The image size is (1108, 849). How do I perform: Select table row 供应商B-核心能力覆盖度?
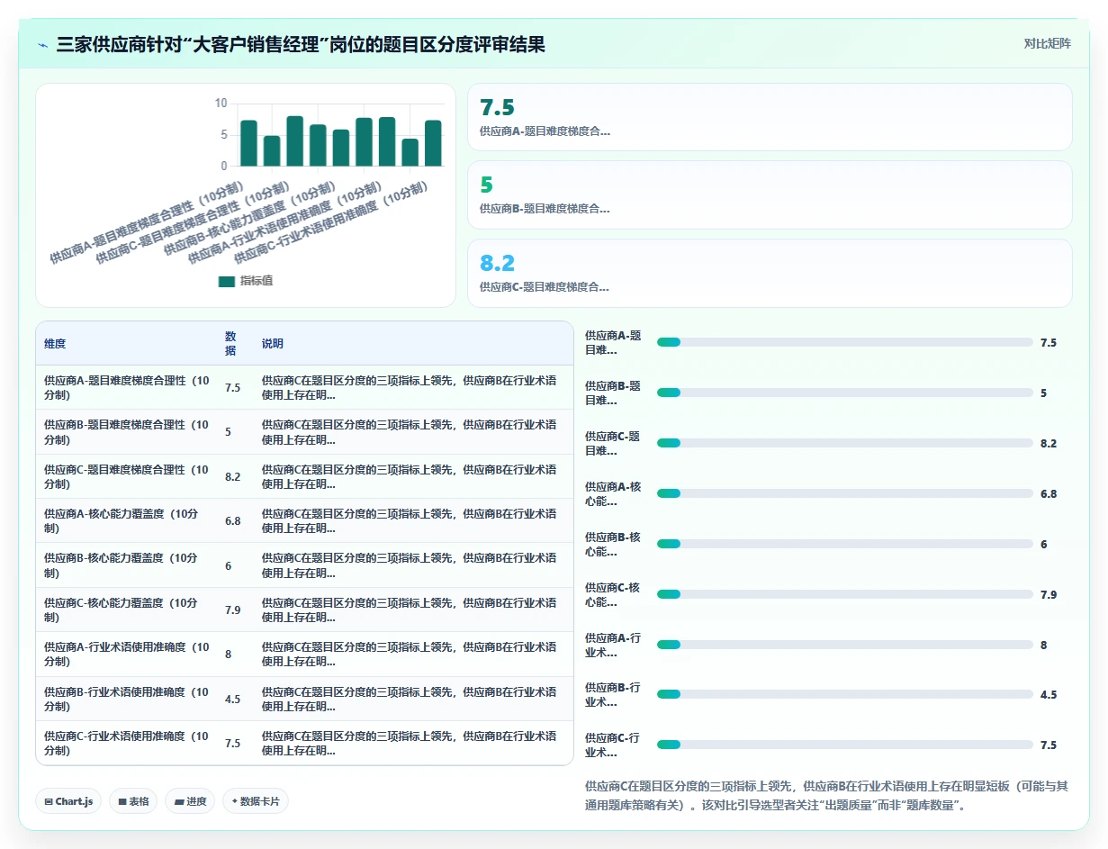point(304,565)
